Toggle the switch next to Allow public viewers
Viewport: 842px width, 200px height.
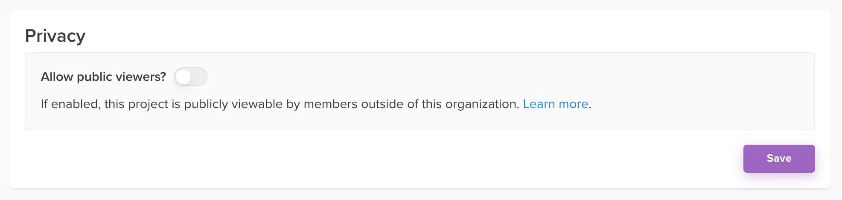coord(190,77)
